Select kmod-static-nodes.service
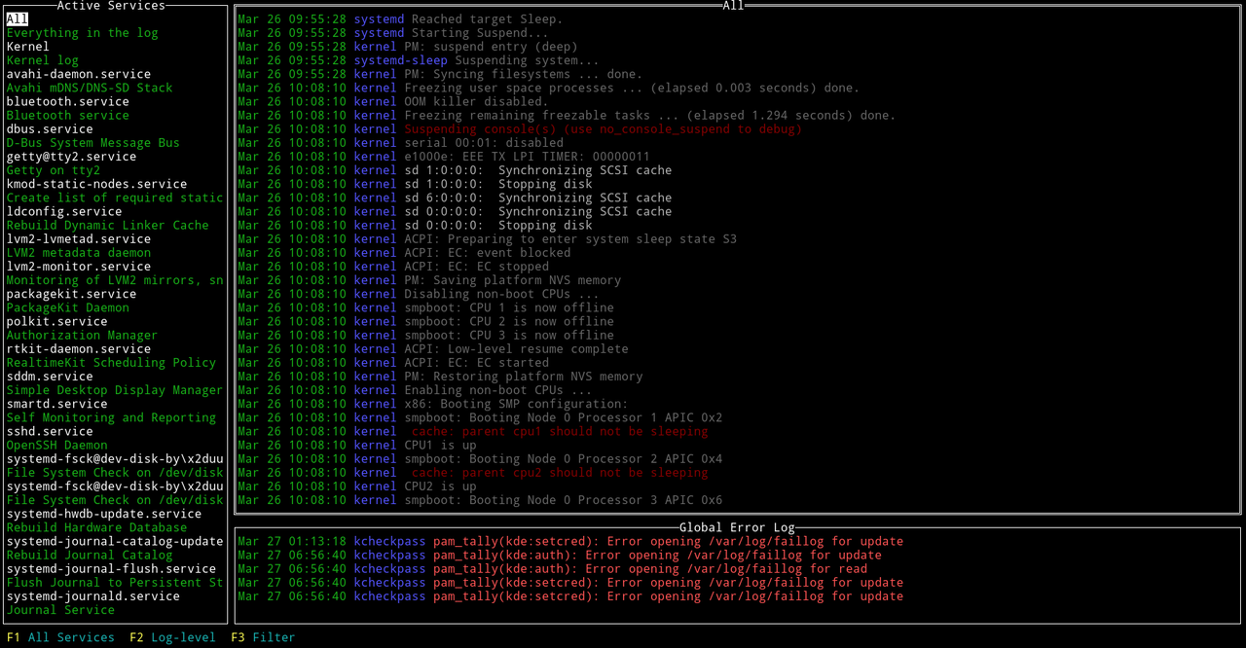The height and width of the screenshot is (648, 1246). point(96,184)
